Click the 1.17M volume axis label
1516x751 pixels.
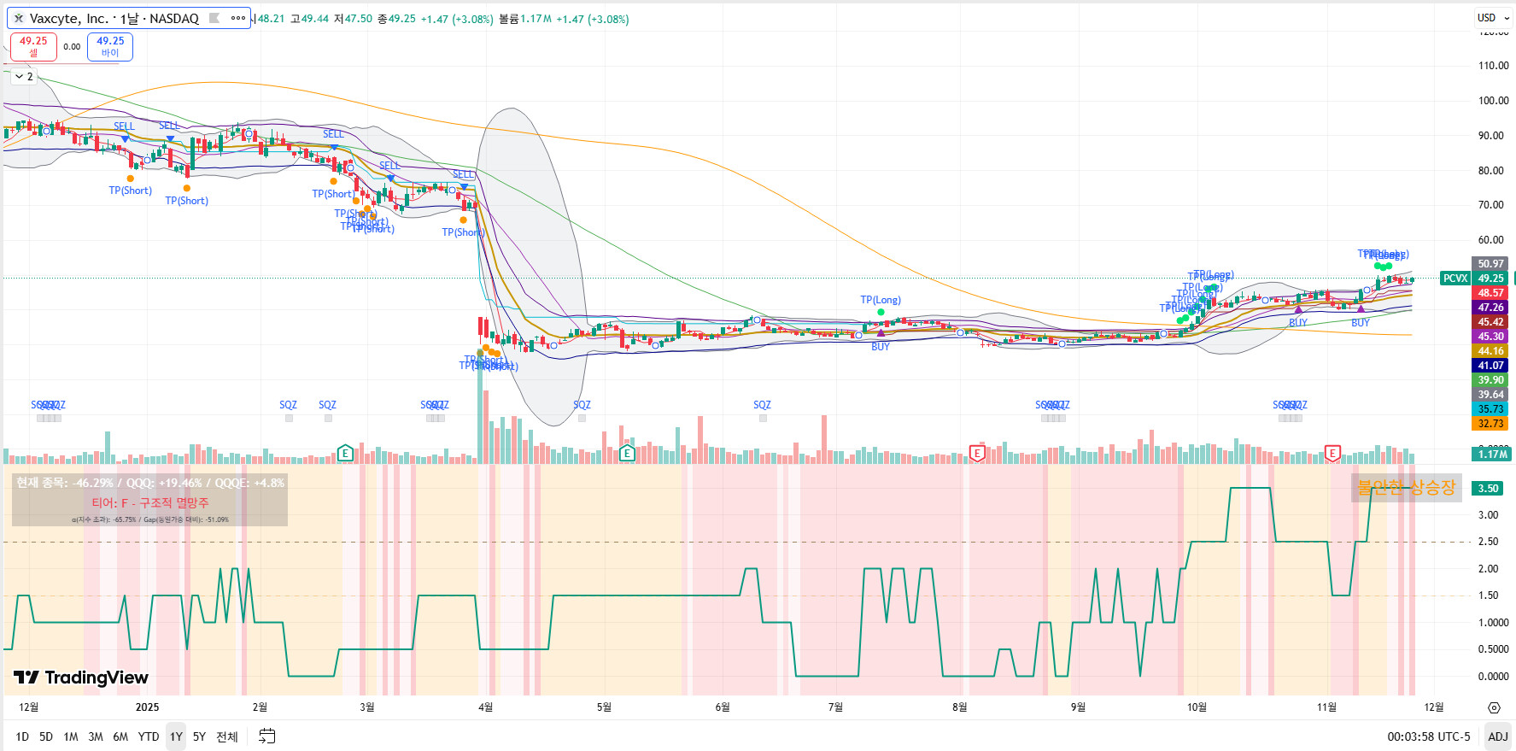(1491, 455)
